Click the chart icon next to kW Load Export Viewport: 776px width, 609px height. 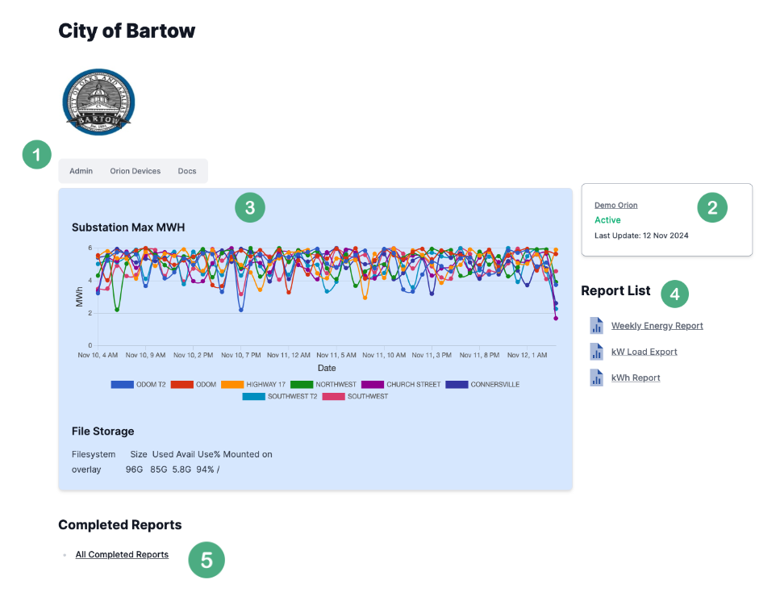[596, 352]
